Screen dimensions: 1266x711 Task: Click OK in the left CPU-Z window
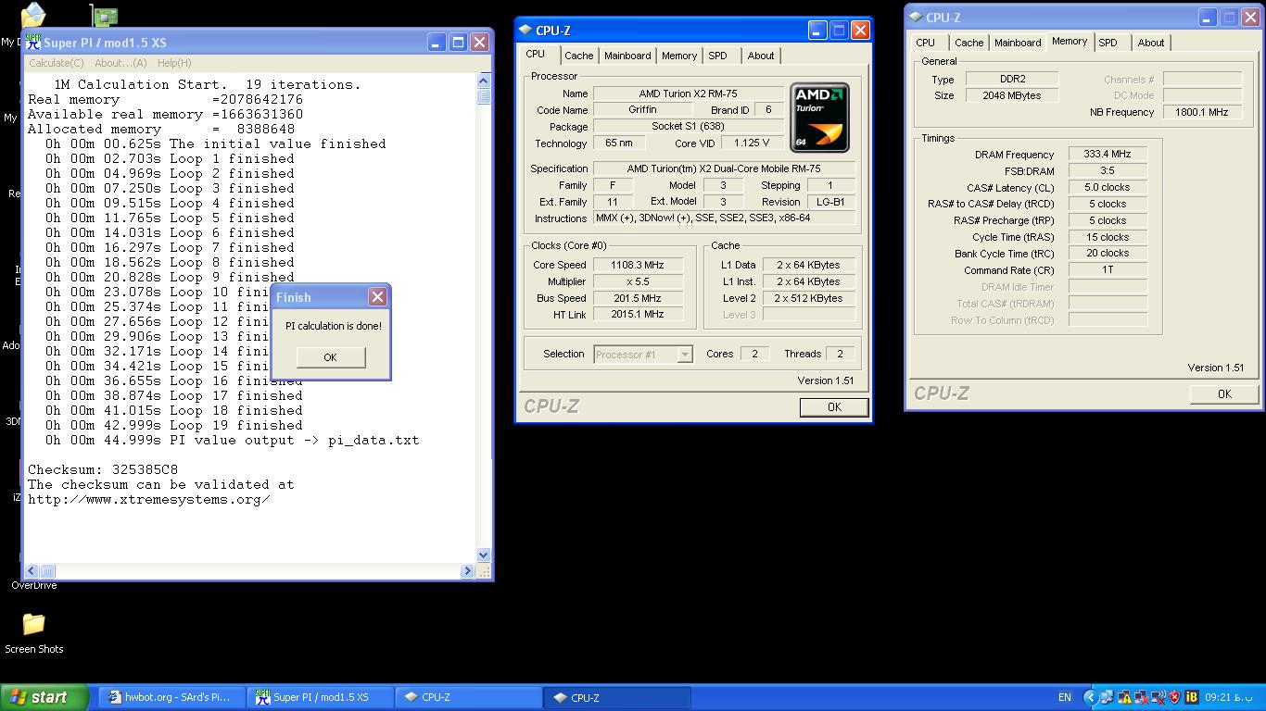pyautogui.click(x=834, y=406)
